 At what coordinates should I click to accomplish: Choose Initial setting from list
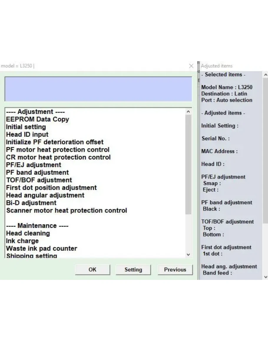tap(26, 127)
